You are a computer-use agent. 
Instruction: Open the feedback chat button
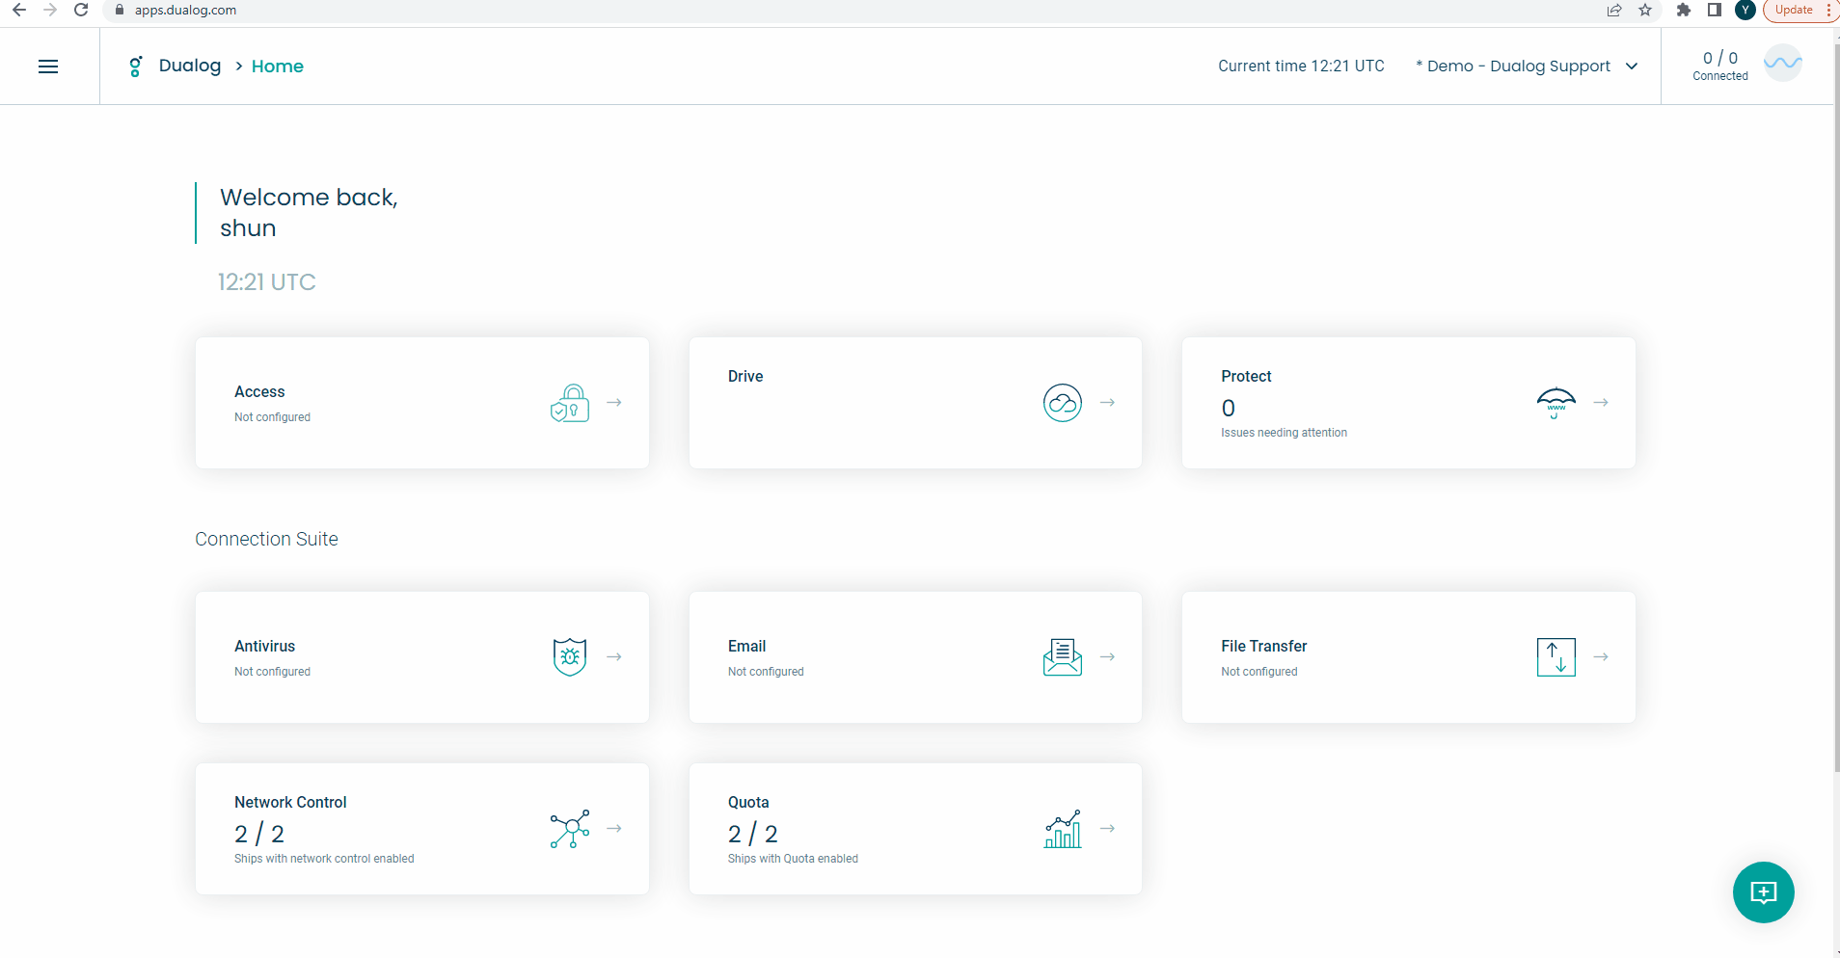[1764, 892]
